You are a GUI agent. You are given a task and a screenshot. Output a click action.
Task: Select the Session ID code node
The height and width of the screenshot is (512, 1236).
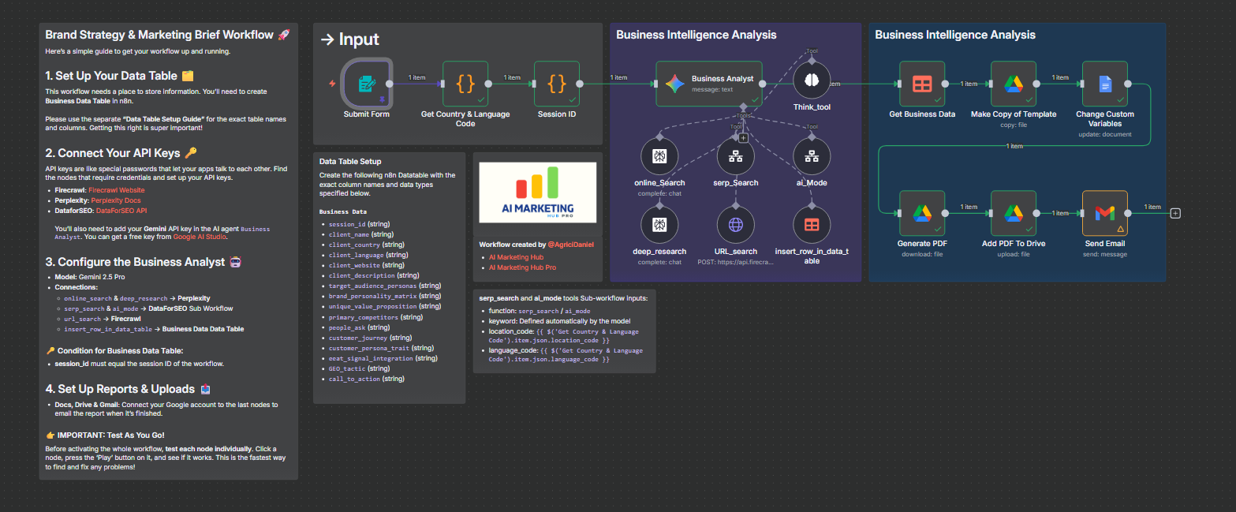(557, 84)
